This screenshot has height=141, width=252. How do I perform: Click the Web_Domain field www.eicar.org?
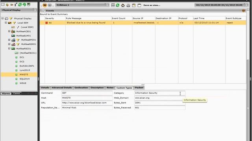(160, 98)
